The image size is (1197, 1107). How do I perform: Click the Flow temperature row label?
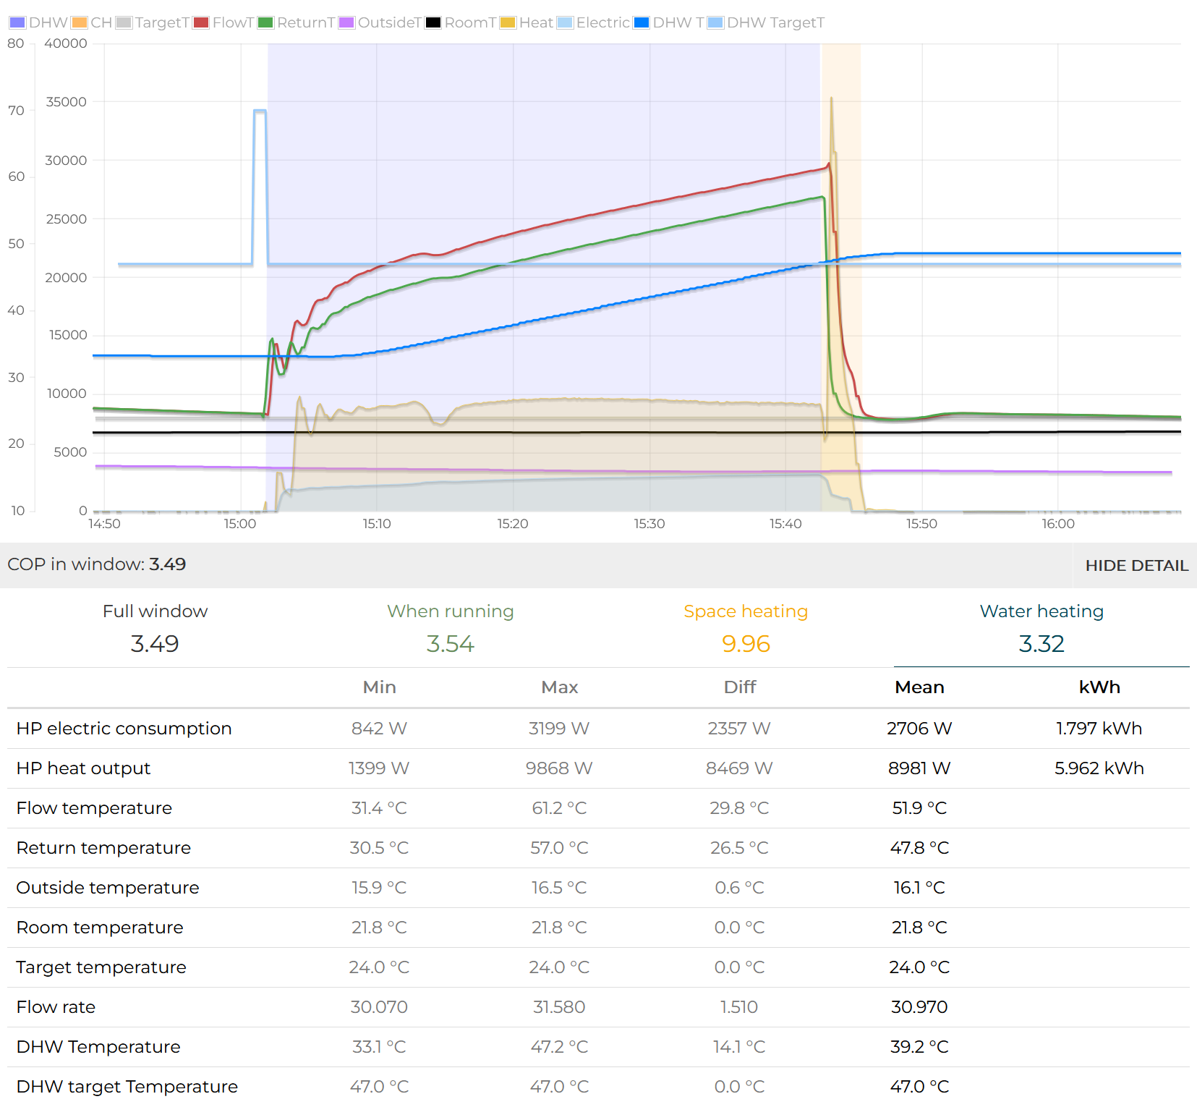94,808
